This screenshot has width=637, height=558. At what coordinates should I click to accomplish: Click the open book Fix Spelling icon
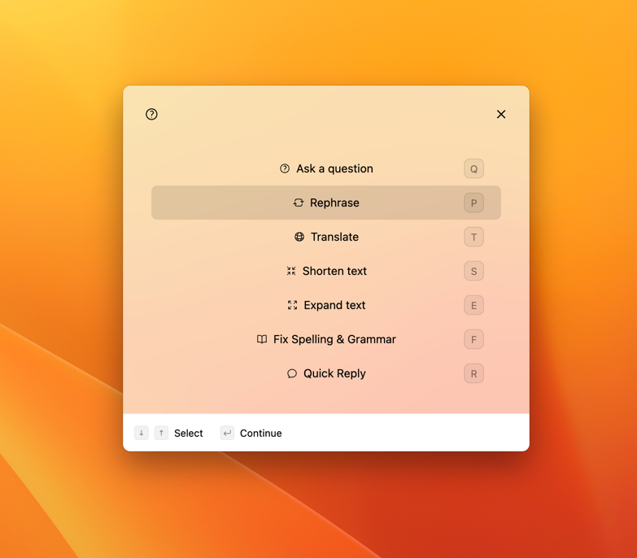pyautogui.click(x=262, y=339)
